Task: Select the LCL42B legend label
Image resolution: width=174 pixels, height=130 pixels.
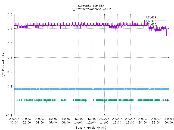Action: click(151, 24)
